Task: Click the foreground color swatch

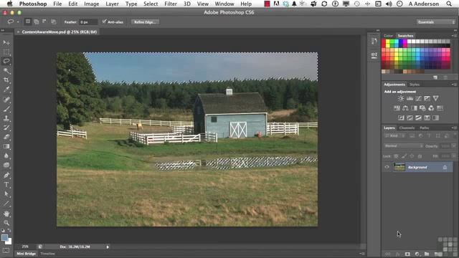Action: click(x=4, y=237)
